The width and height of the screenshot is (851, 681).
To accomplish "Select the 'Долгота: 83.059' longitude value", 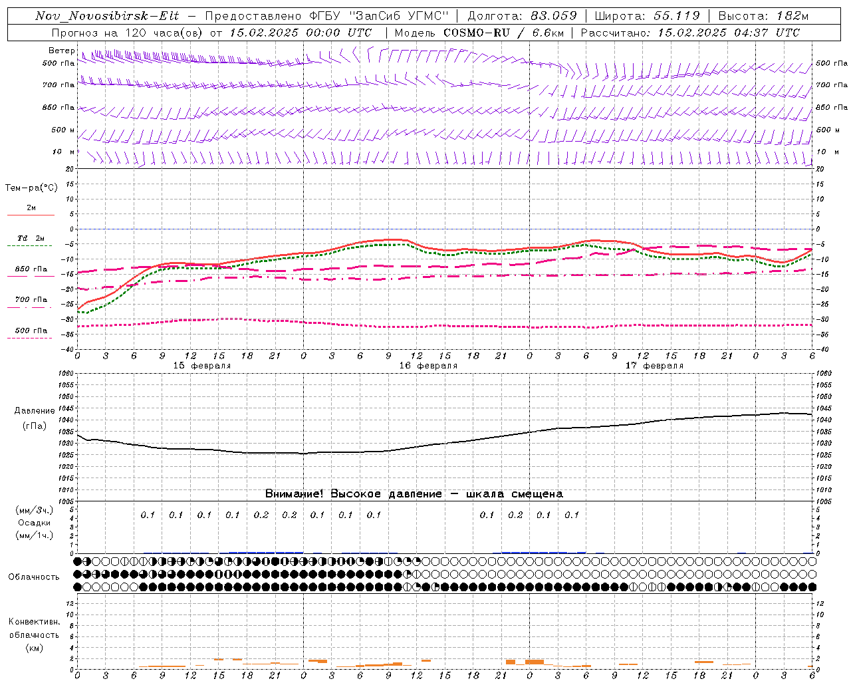I will [x=522, y=16].
